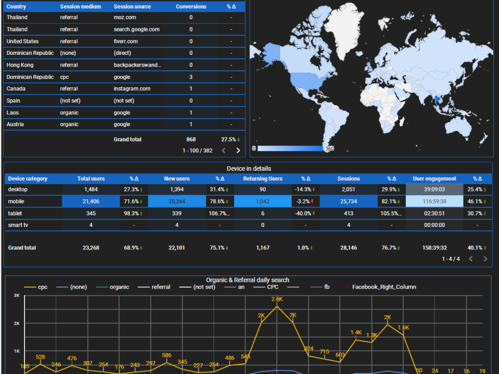Sort by Total users column header
Image resolution: width=499 pixels, height=374 pixels.
point(91,179)
